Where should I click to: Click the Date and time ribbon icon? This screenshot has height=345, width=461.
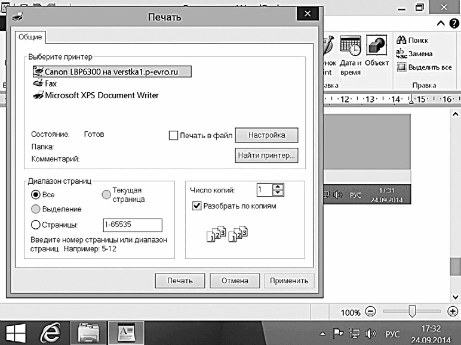350,55
